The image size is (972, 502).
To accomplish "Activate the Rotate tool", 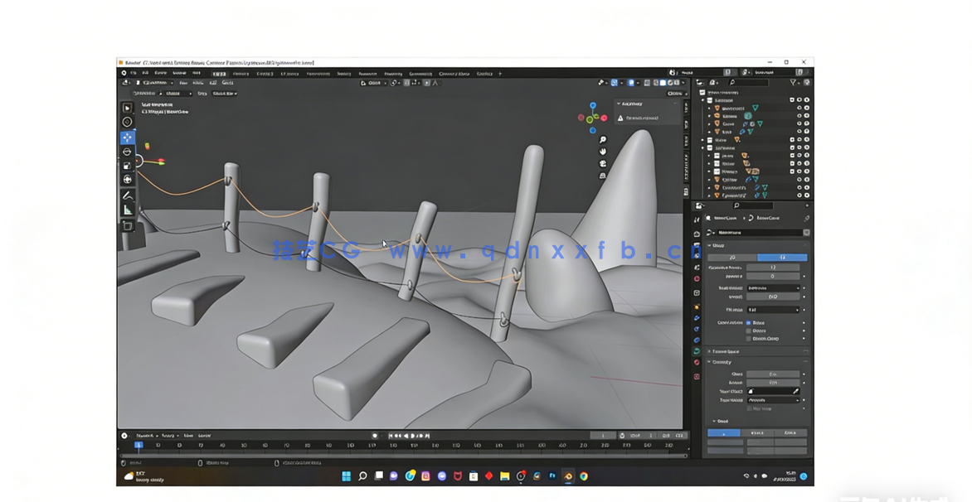I will point(127,151).
